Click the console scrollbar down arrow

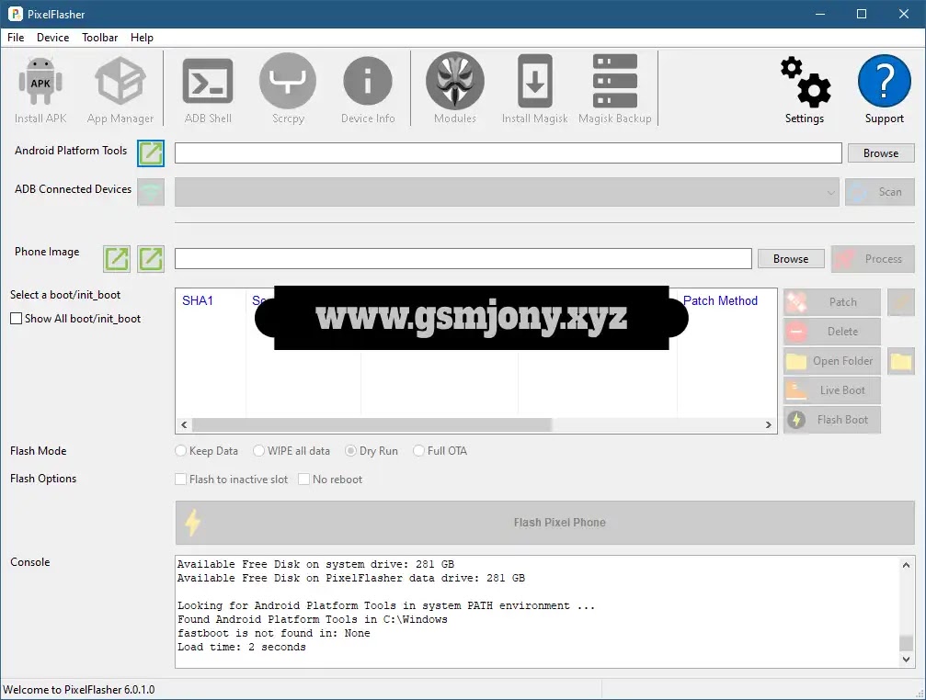(906, 660)
